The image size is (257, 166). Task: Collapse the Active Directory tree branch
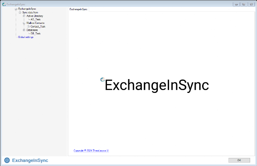(x=24, y=16)
